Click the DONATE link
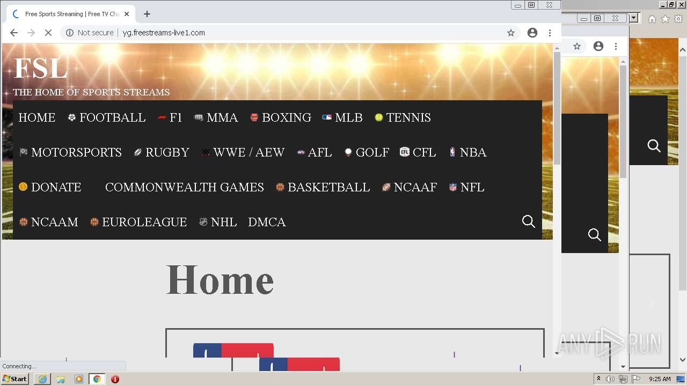Image resolution: width=687 pixels, height=386 pixels. click(x=50, y=187)
